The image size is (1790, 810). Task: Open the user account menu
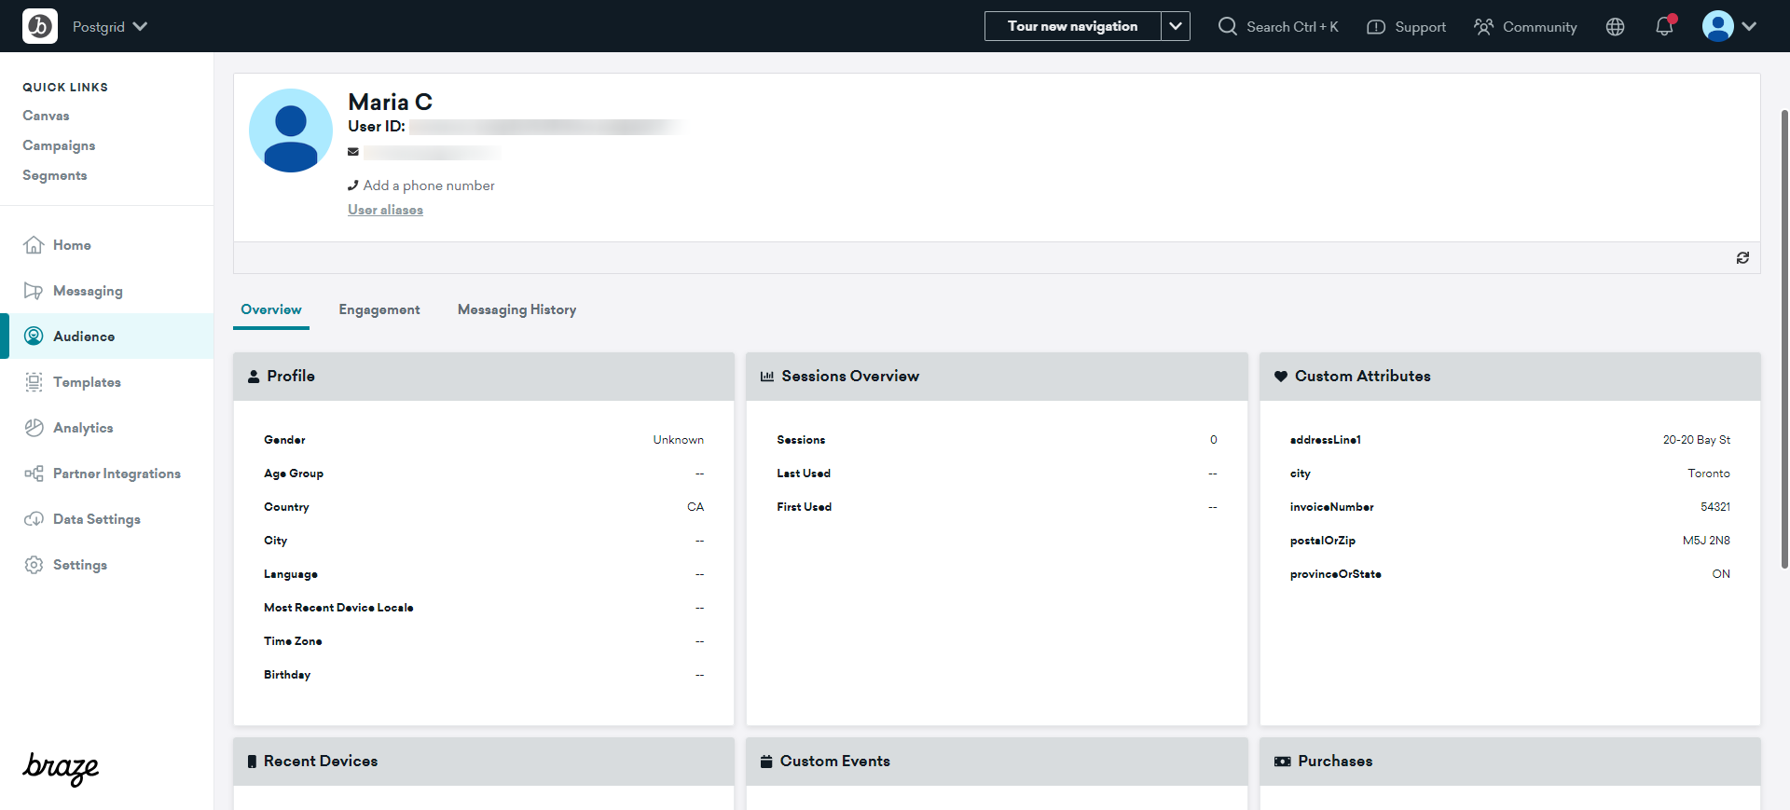(1728, 26)
